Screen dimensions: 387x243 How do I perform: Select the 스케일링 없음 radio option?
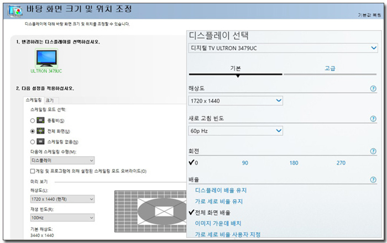[x=33, y=142]
